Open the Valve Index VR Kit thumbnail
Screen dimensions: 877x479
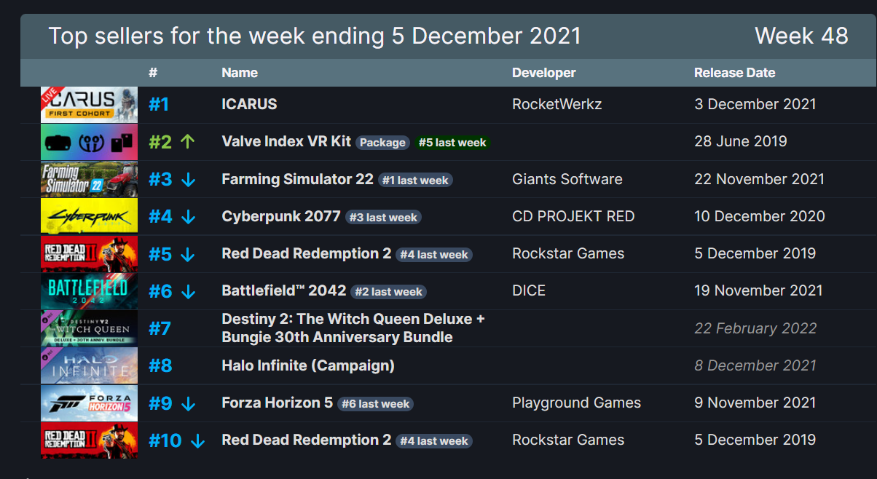[x=89, y=142]
